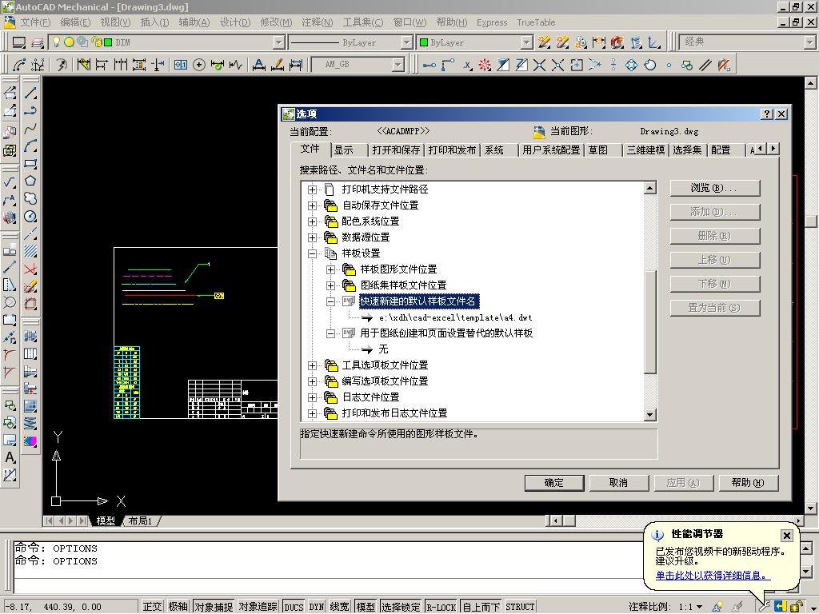Viewport: 819px width, 614px height.
Task: Expand 工具选项板文件位置 tree node
Action: [x=312, y=366]
